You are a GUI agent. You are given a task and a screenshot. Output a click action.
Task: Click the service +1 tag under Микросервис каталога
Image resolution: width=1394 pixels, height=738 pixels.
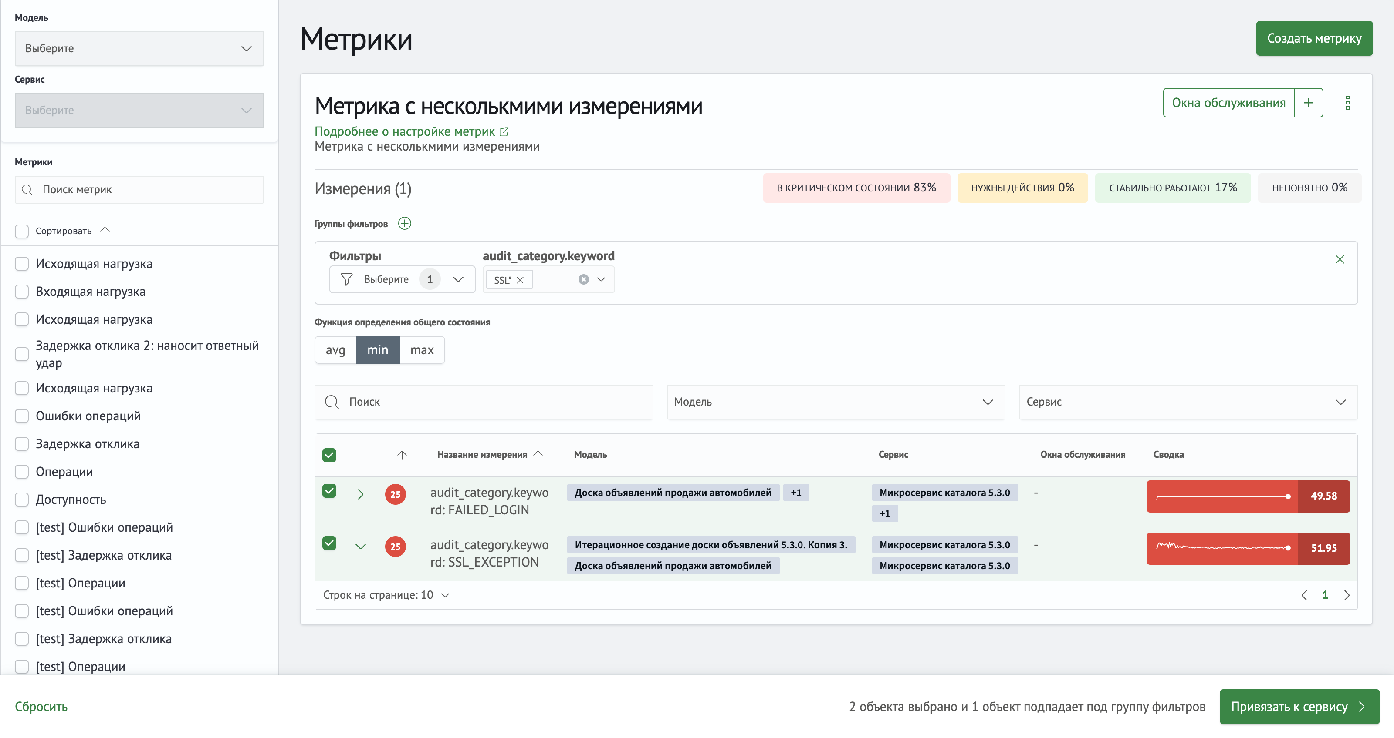click(884, 513)
